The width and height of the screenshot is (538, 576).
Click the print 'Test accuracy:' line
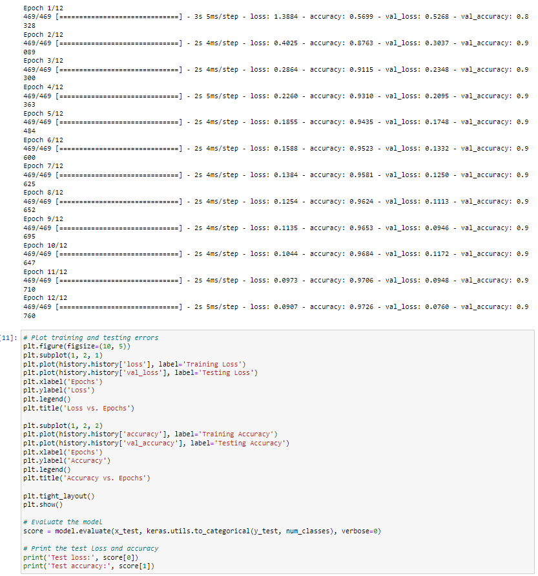[x=89, y=566]
